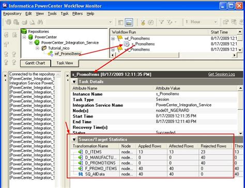Viewport: 245px width, 188px height.
Task: Click the Task Details scroll-up arrow
Action: pyautogui.click(x=240, y=88)
